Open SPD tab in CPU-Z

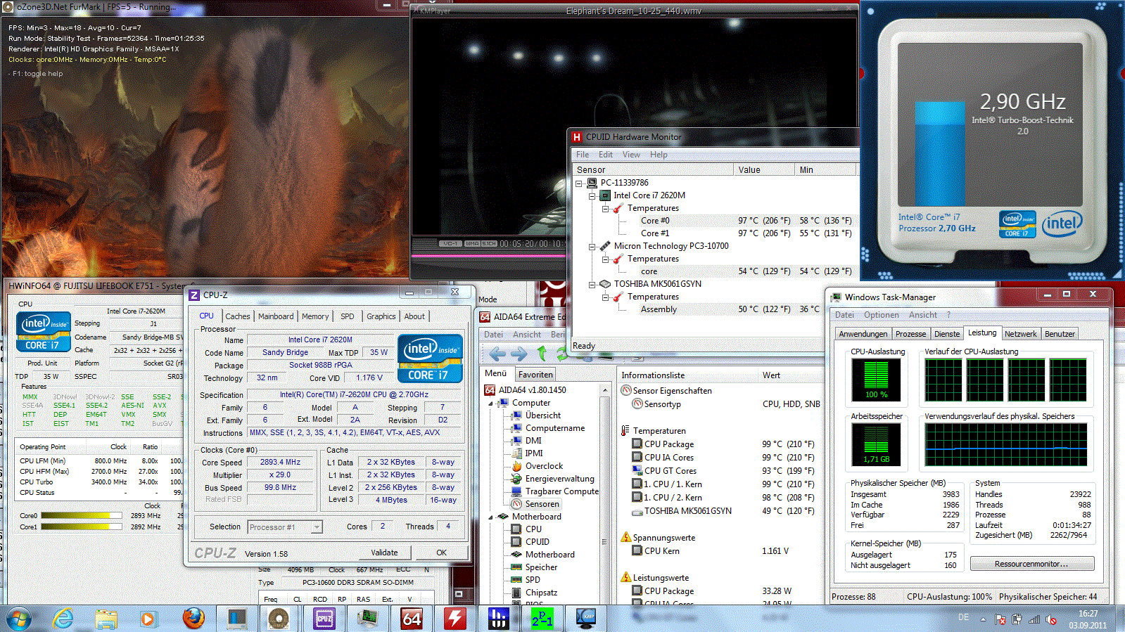click(x=348, y=316)
